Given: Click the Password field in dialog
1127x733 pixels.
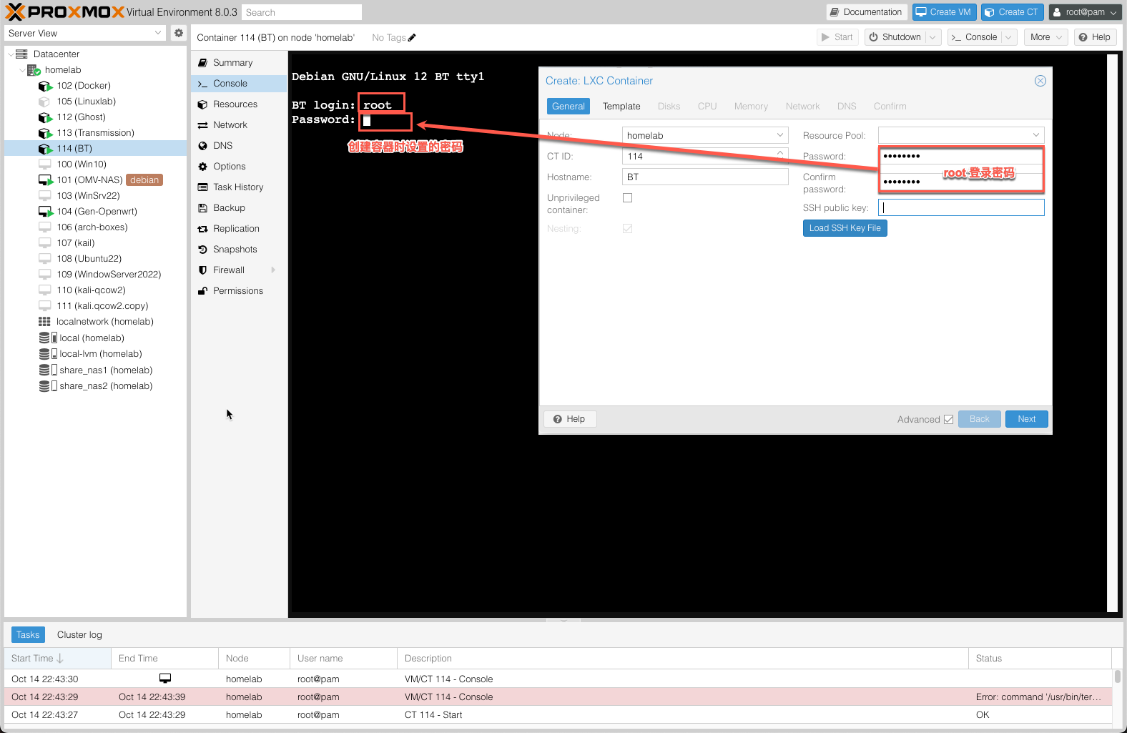Looking at the screenshot, I should (x=961, y=156).
